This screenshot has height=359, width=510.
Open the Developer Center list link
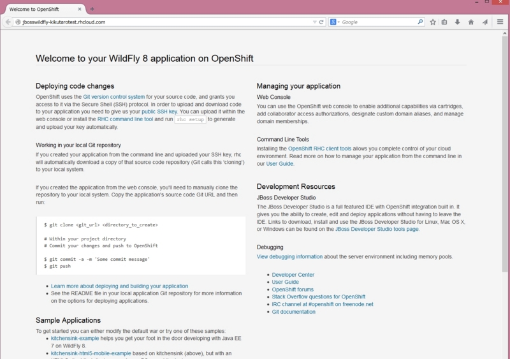pyautogui.click(x=293, y=275)
